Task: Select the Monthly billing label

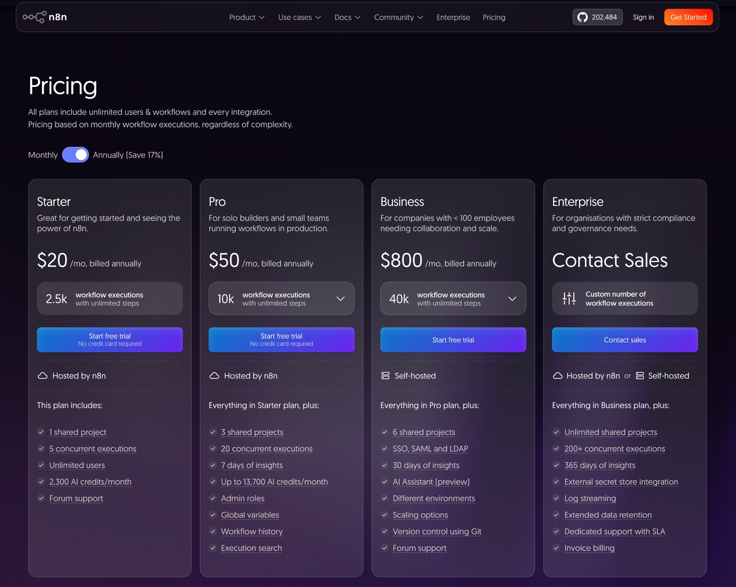Action: pos(43,155)
